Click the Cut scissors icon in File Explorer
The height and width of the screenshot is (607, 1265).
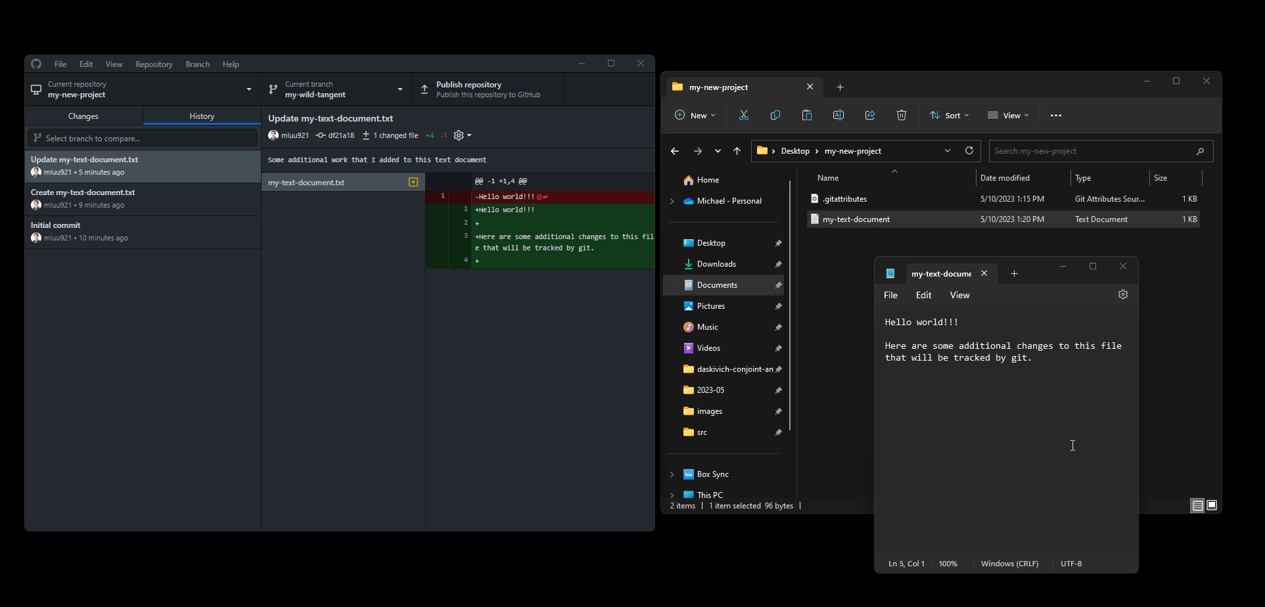click(744, 115)
